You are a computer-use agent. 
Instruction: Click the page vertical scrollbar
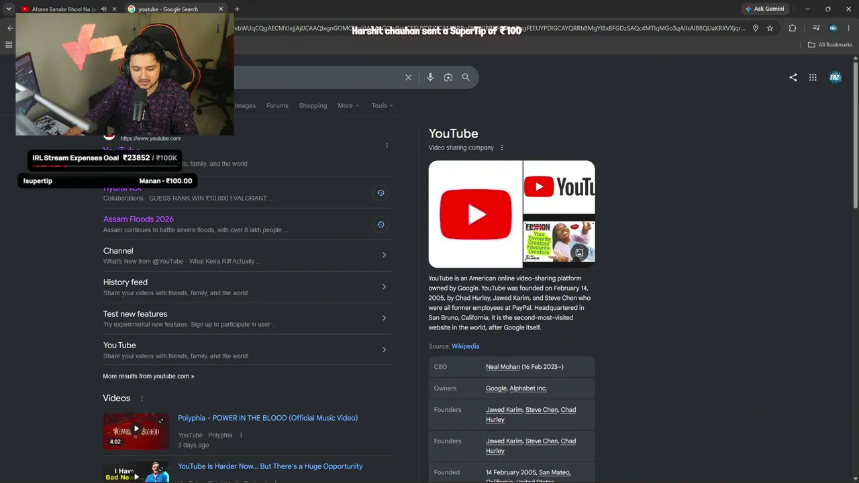click(855, 134)
